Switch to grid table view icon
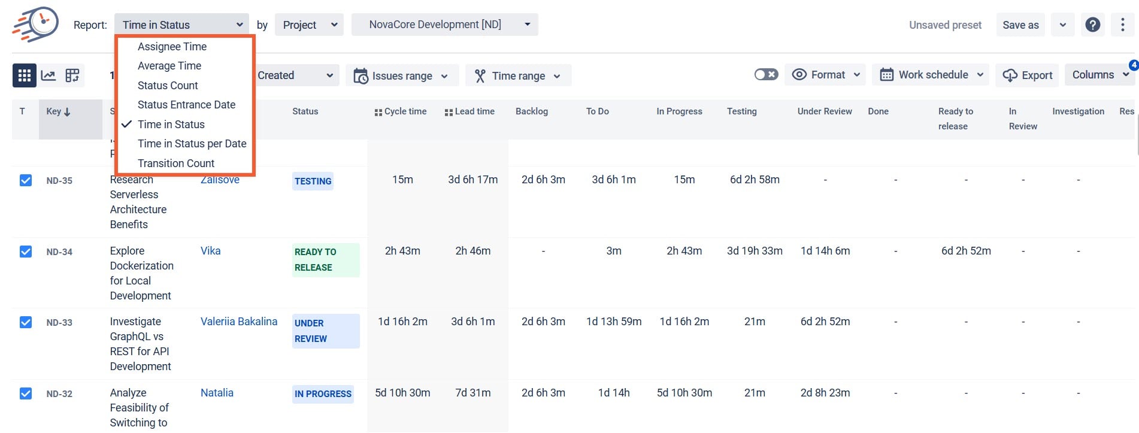Image resolution: width=1139 pixels, height=433 pixels. tap(25, 75)
